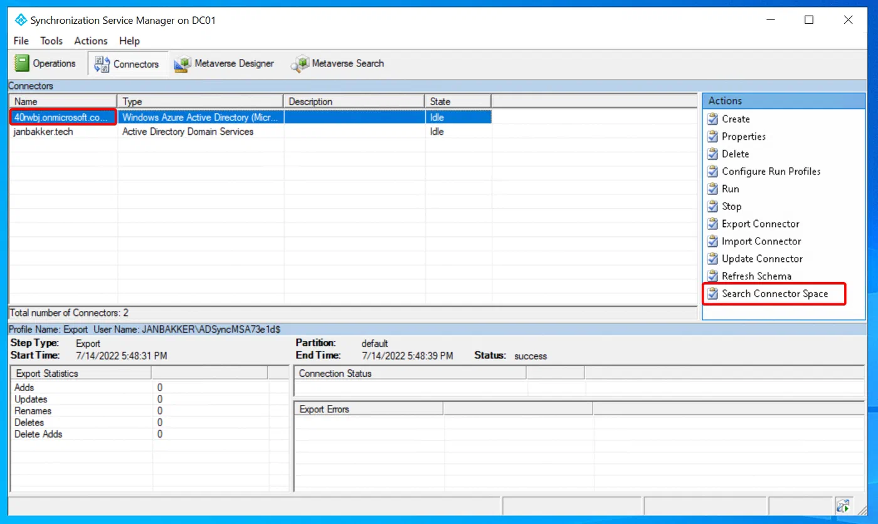This screenshot has width=878, height=524.
Task: Click Active Directory Domain Services type cell
Action: click(188, 132)
